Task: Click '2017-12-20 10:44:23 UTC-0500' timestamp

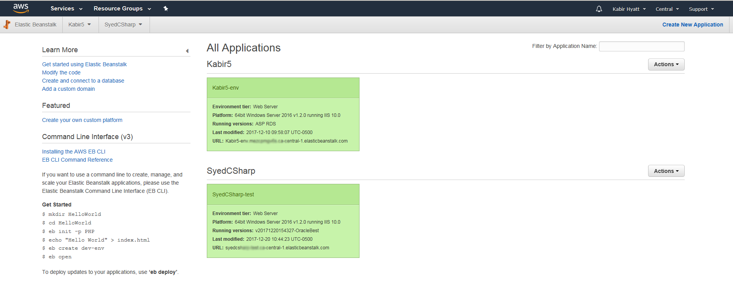Action: pyautogui.click(x=279, y=239)
